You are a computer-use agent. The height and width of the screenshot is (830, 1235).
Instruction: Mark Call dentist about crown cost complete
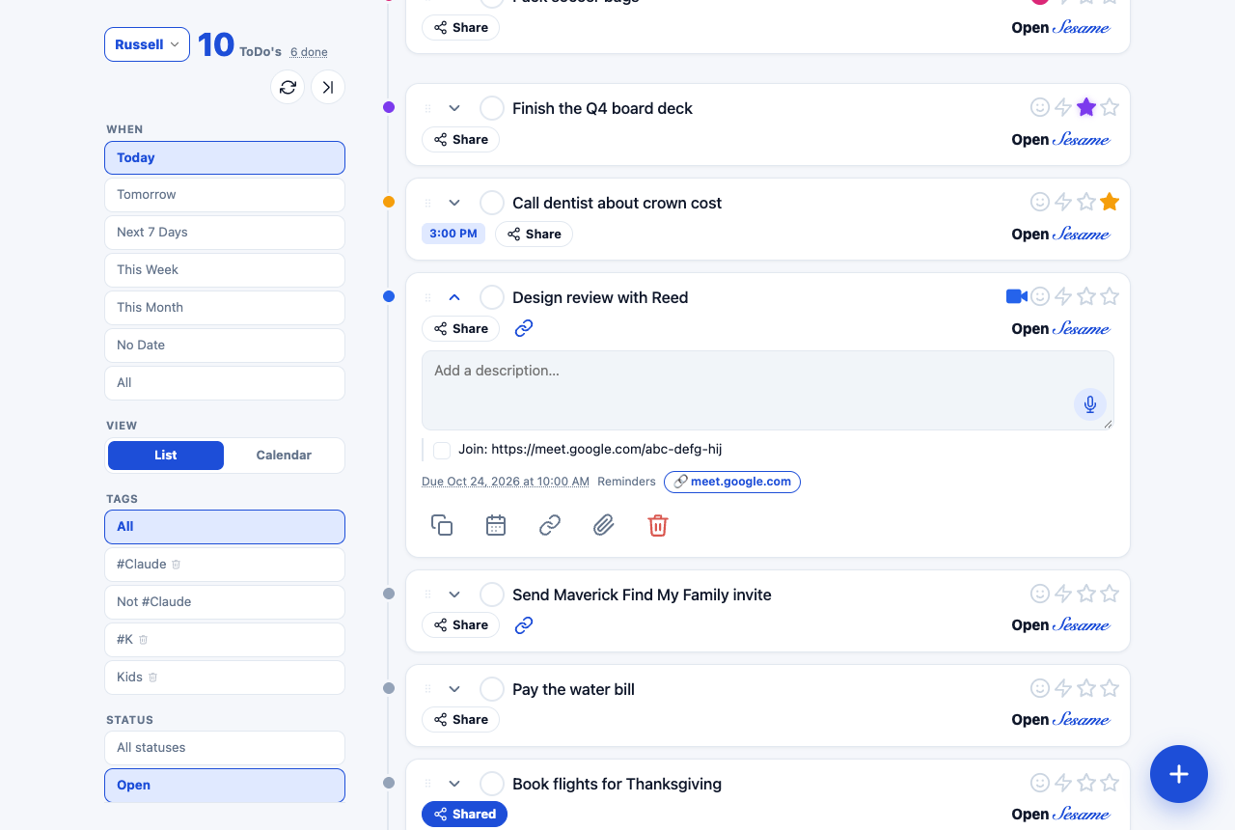click(x=492, y=203)
